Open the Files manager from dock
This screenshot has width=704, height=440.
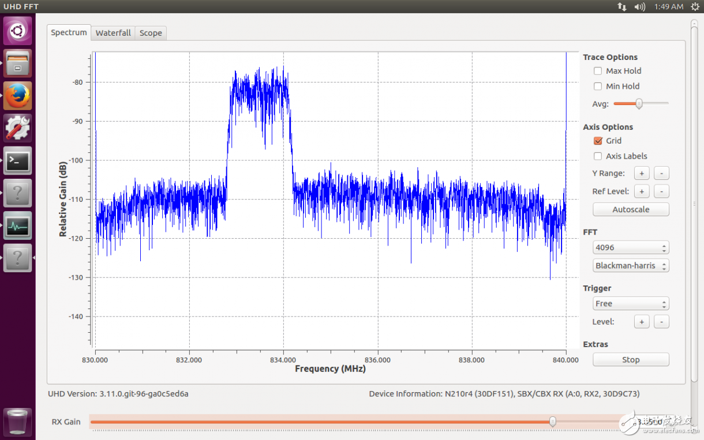(x=17, y=63)
